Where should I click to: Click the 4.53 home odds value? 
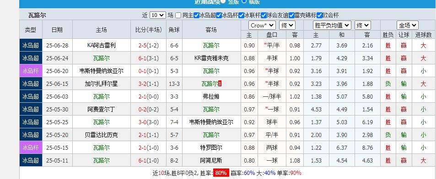[x=316, y=109]
